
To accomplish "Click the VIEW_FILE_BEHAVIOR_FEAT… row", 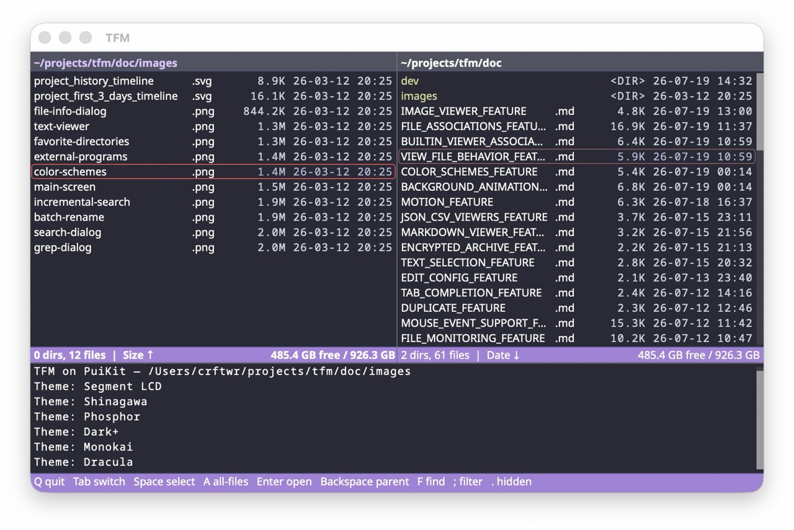I will point(577,157).
